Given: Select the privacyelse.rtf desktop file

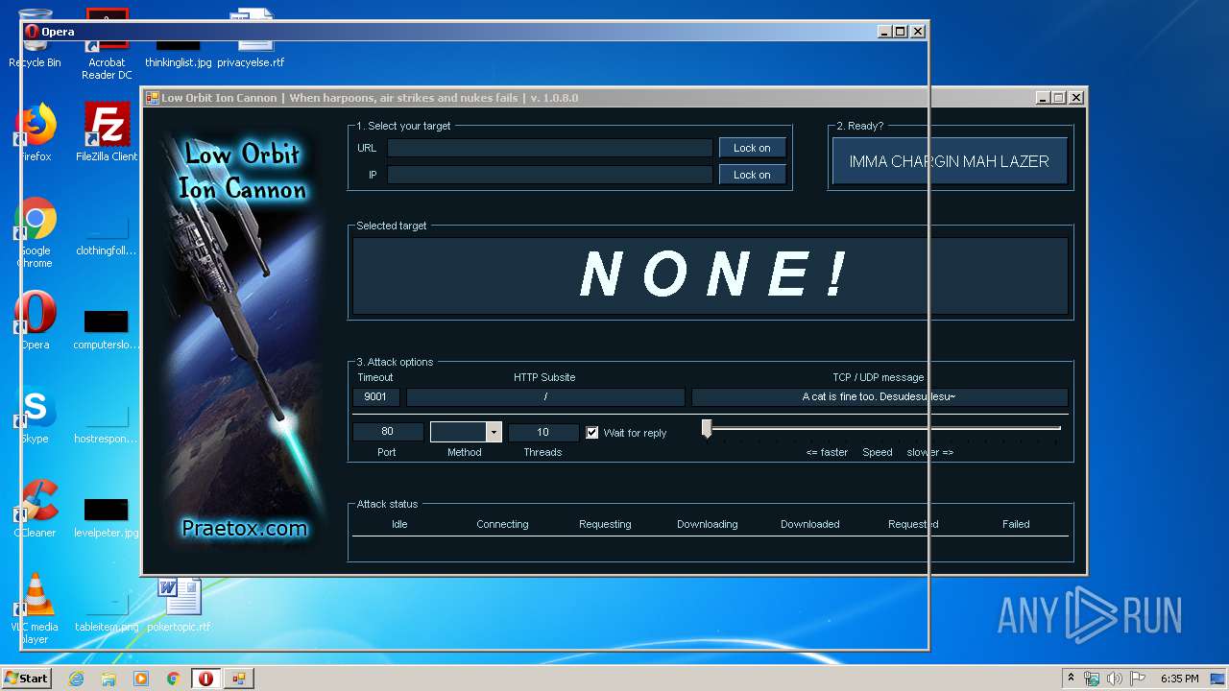Looking at the screenshot, I should [x=252, y=38].
